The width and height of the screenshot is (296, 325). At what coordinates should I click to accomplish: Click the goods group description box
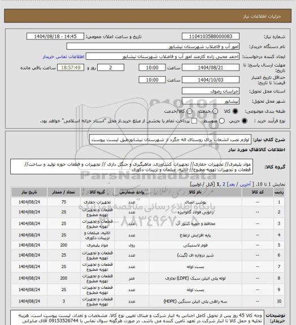[x=132, y=166]
